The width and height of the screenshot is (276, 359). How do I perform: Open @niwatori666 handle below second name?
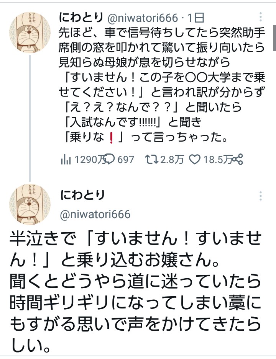click(95, 215)
